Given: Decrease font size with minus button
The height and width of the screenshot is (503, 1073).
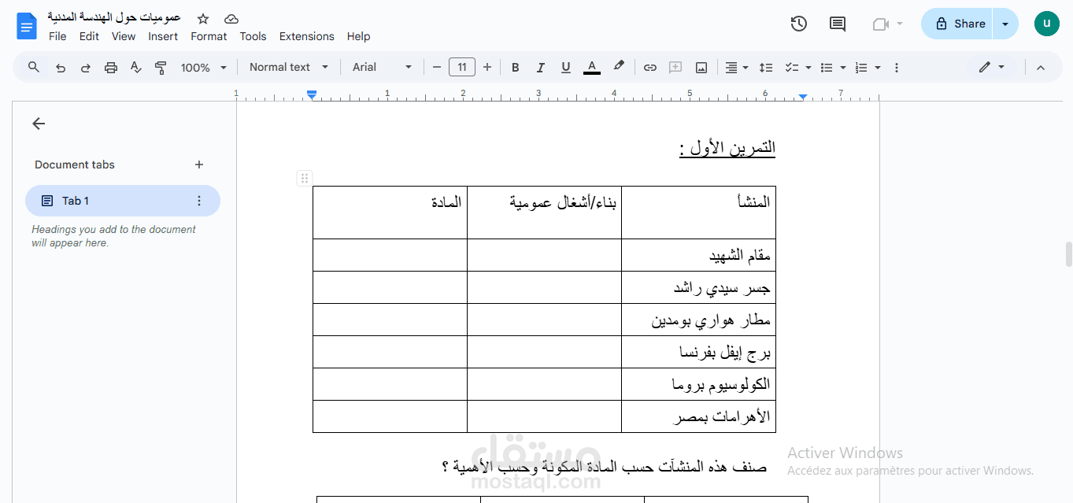Looking at the screenshot, I should [x=437, y=68].
